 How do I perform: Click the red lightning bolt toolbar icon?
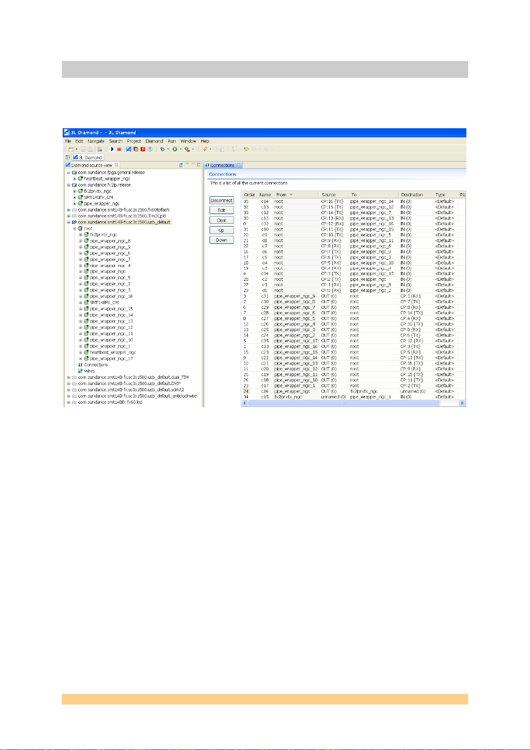tap(143, 149)
